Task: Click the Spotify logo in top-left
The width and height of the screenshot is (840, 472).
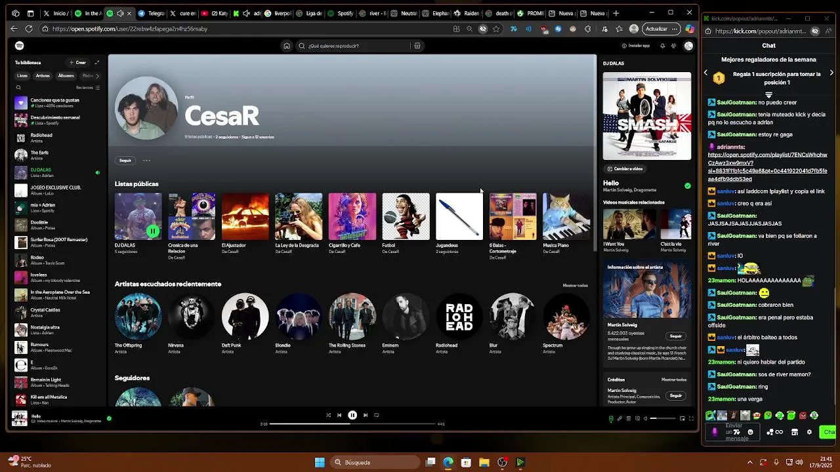Action: [x=19, y=45]
